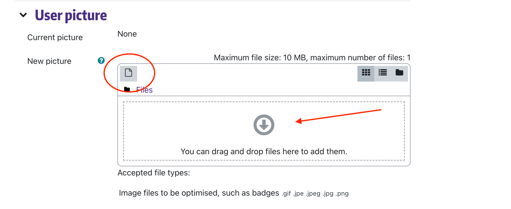Click the New picture field label
This screenshot has width=511, height=209.
(49, 61)
